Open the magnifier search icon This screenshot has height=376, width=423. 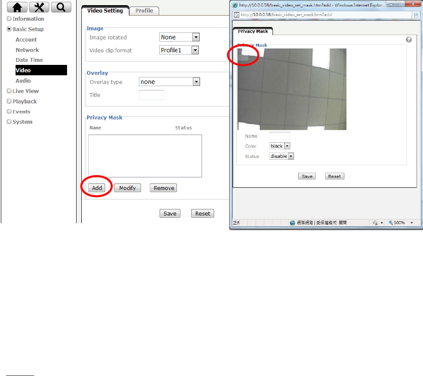click(x=61, y=7)
